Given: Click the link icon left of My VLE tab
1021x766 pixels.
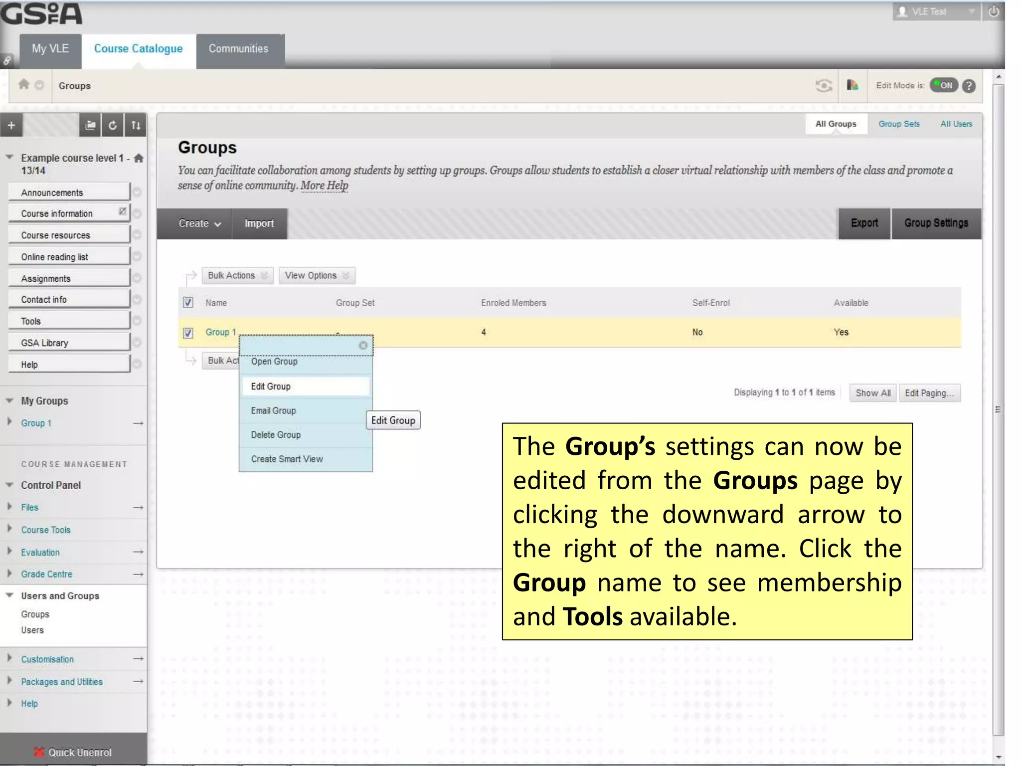Looking at the screenshot, I should (x=7, y=60).
